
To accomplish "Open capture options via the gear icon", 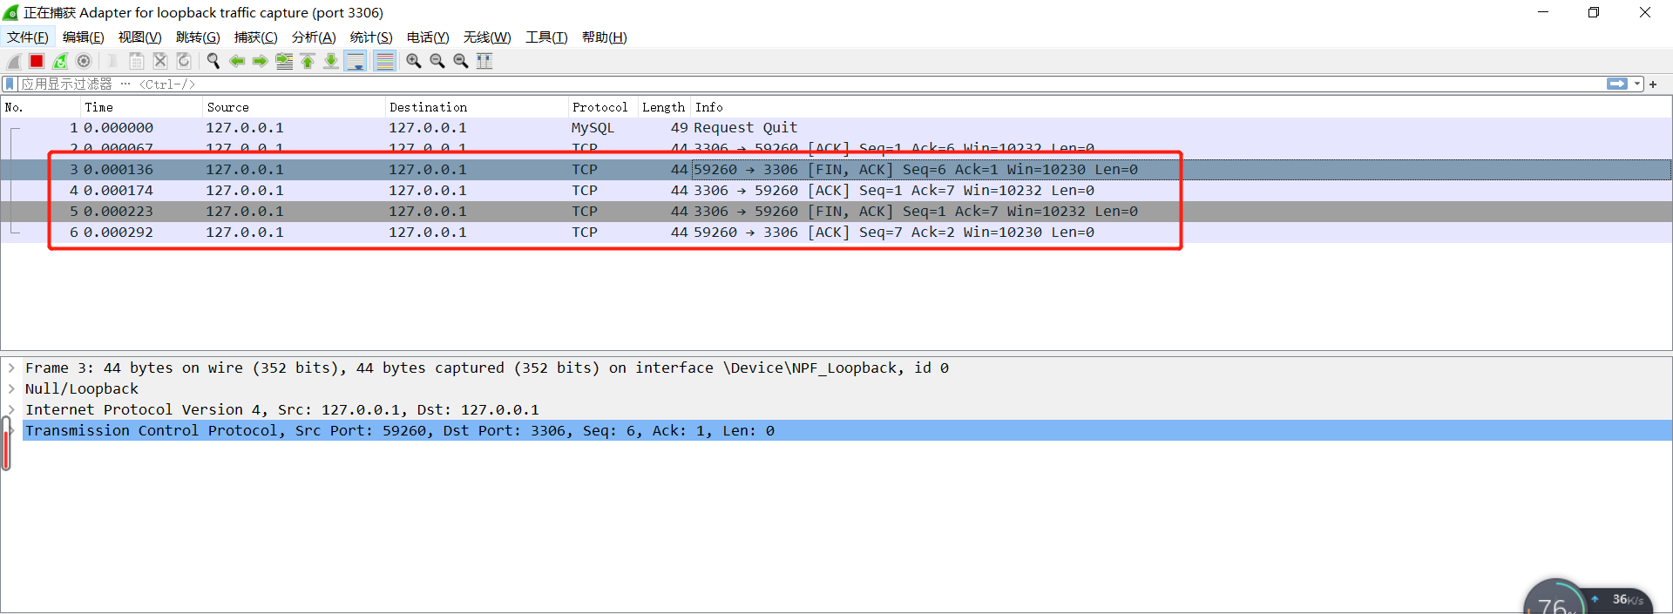I will [84, 61].
